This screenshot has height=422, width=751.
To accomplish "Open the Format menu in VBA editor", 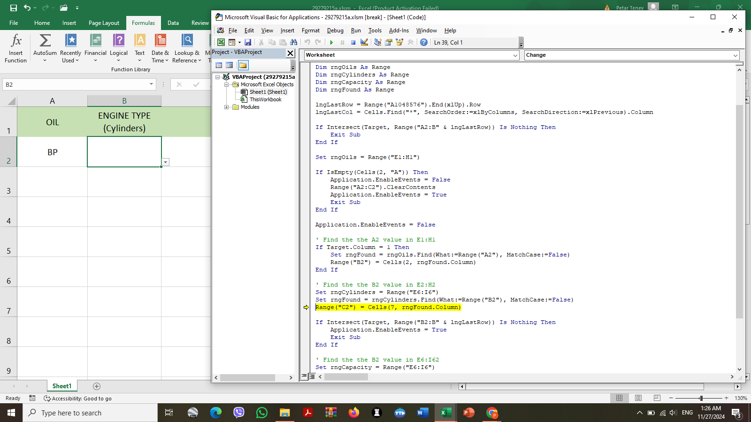I will 311,30.
